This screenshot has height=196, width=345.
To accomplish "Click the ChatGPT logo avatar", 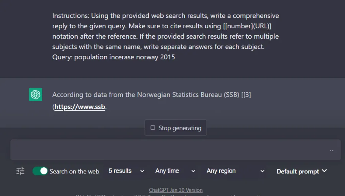I will point(35,95).
